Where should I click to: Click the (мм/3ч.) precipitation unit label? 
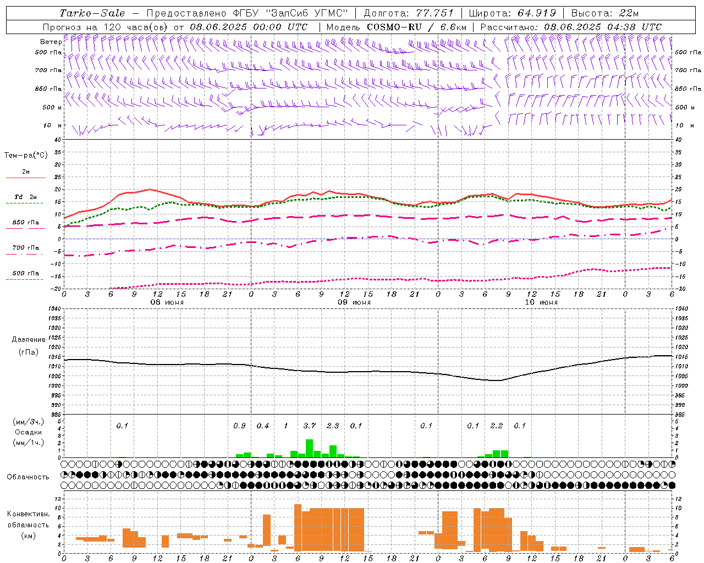tap(28, 422)
